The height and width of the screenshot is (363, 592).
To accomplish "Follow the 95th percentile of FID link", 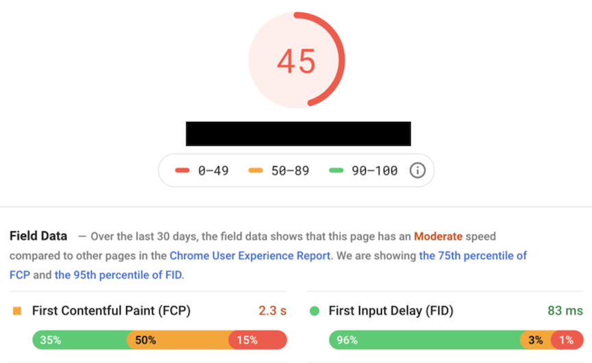I will coord(118,275).
